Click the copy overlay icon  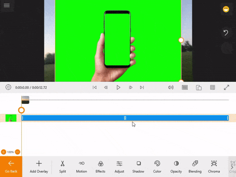coord(199,88)
